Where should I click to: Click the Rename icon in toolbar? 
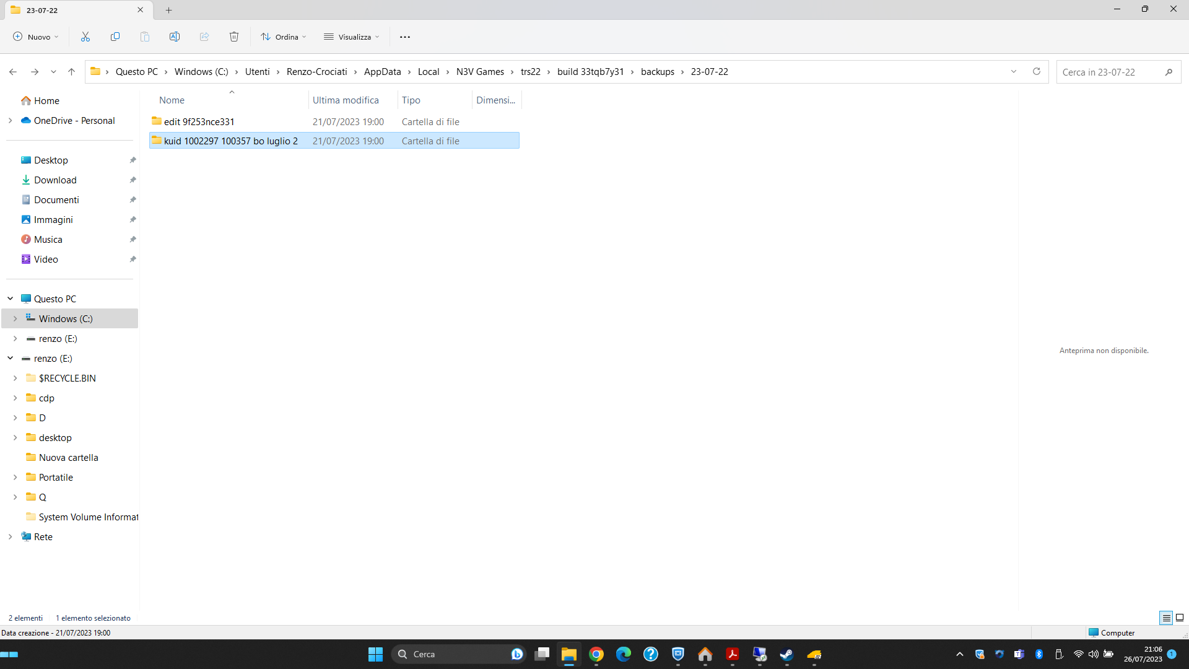[175, 37]
